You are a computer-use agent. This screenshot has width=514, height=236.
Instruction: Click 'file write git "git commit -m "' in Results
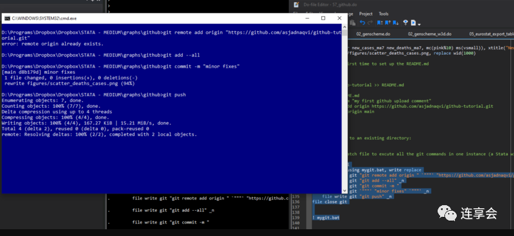click(171, 222)
